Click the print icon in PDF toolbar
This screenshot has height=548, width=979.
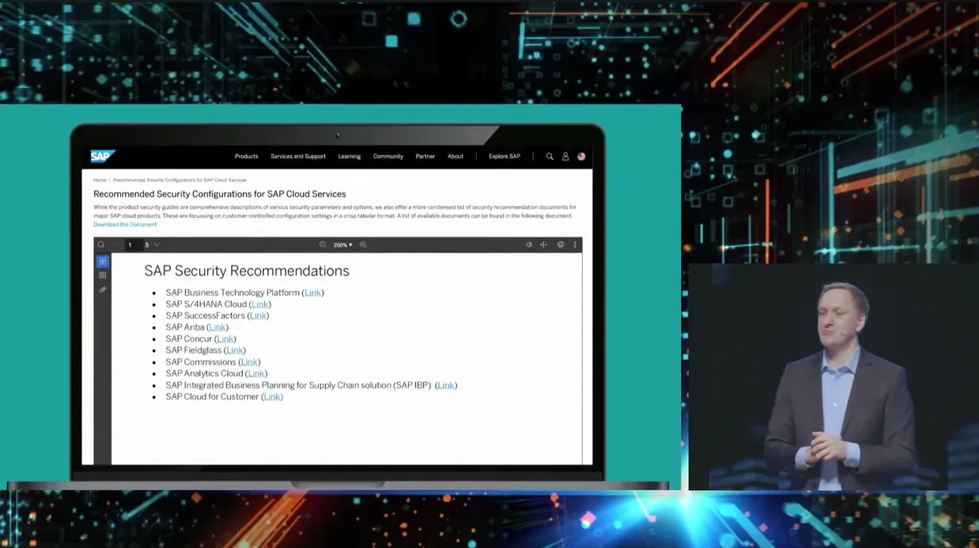pyautogui.click(x=561, y=245)
